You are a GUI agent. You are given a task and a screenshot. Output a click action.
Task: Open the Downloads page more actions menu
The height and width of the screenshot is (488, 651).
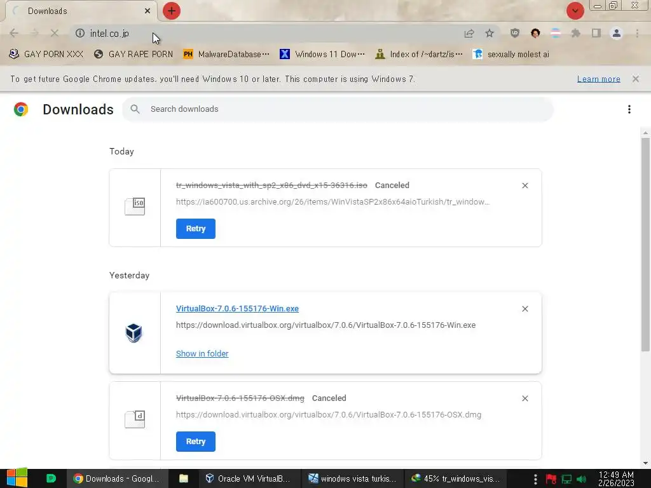629,109
